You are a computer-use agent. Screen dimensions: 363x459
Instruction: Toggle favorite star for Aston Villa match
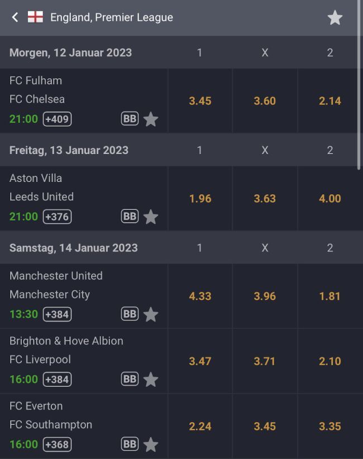151,217
